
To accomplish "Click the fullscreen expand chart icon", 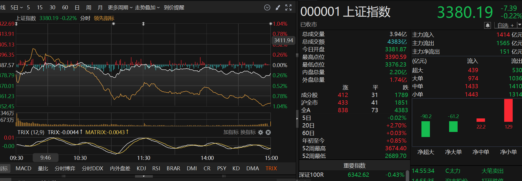I will (x=288, y=8).
